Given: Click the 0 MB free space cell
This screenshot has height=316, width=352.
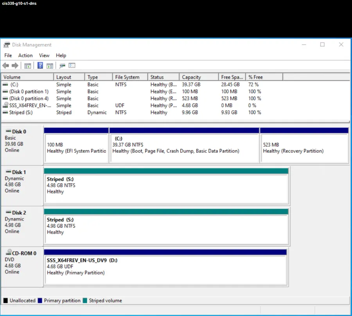Looking at the screenshot, I should coord(227,105).
